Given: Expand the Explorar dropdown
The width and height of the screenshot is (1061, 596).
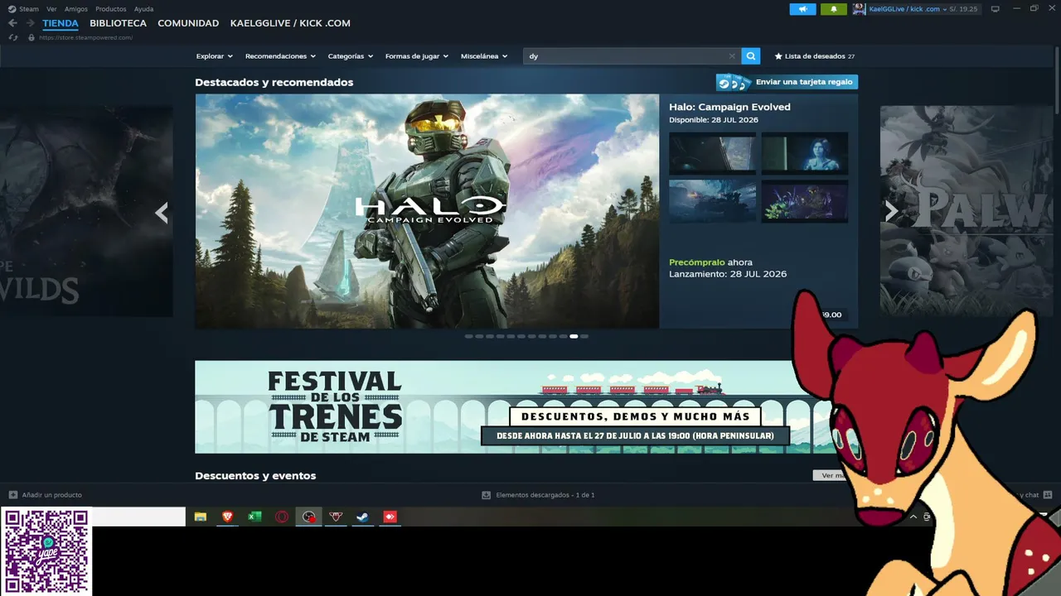Looking at the screenshot, I should coord(215,56).
